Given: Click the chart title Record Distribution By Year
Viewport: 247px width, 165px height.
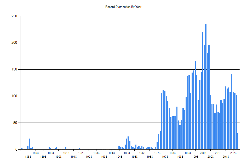Looking at the screenshot, I should click(123, 7).
